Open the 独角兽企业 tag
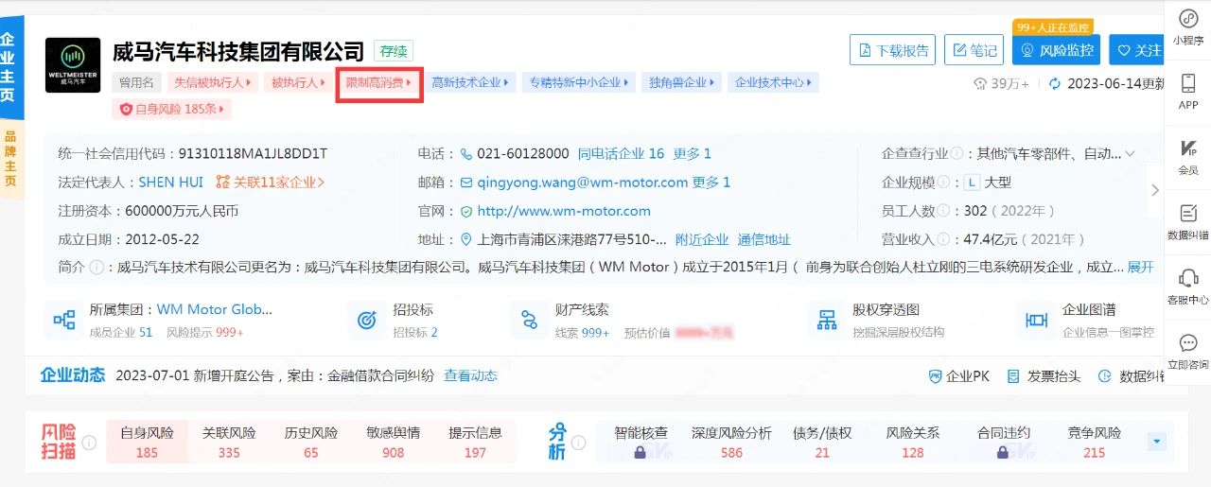The width and height of the screenshot is (1211, 487). click(x=681, y=82)
